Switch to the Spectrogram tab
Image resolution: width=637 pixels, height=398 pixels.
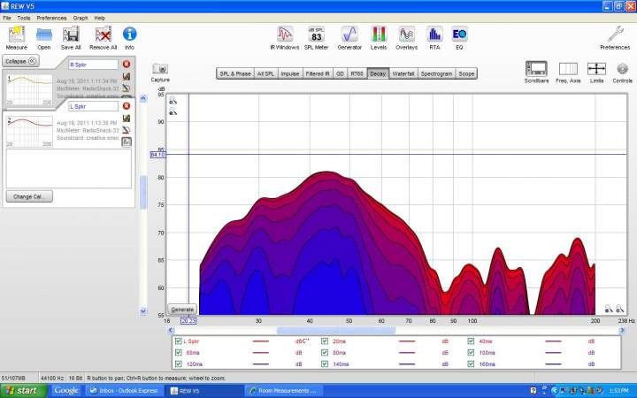pos(436,73)
